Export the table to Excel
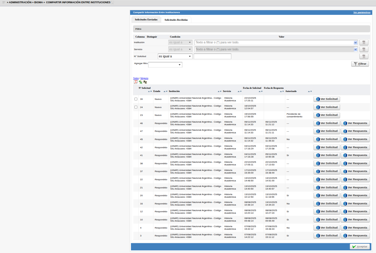The width and height of the screenshot is (376, 253). 140,82
